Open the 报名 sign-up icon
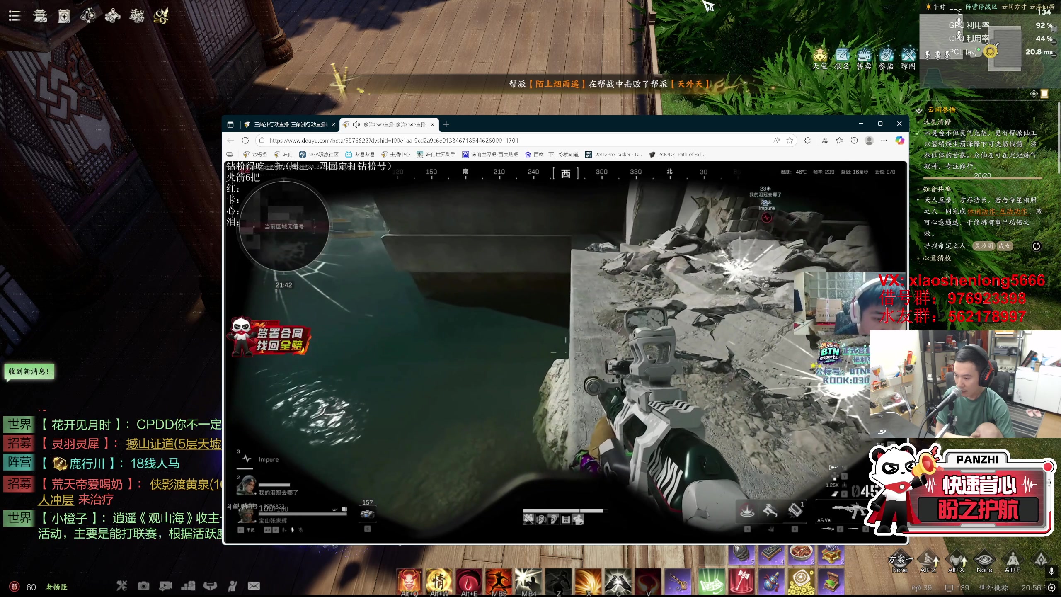 pos(842,58)
